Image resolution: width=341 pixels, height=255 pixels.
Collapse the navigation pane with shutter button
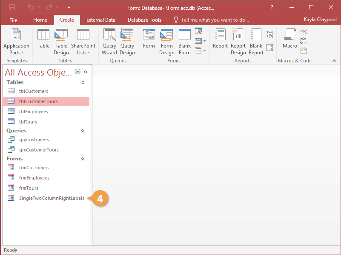coord(86,72)
